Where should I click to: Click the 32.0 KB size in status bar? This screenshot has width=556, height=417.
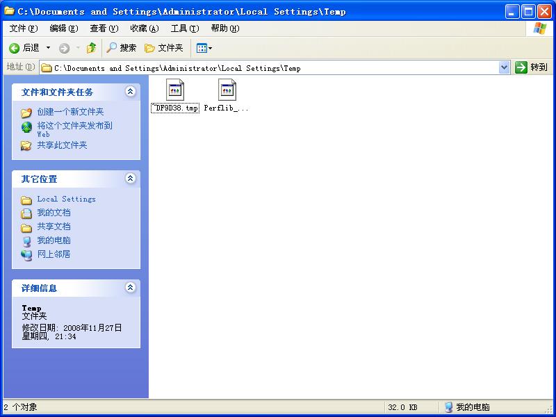pos(402,407)
